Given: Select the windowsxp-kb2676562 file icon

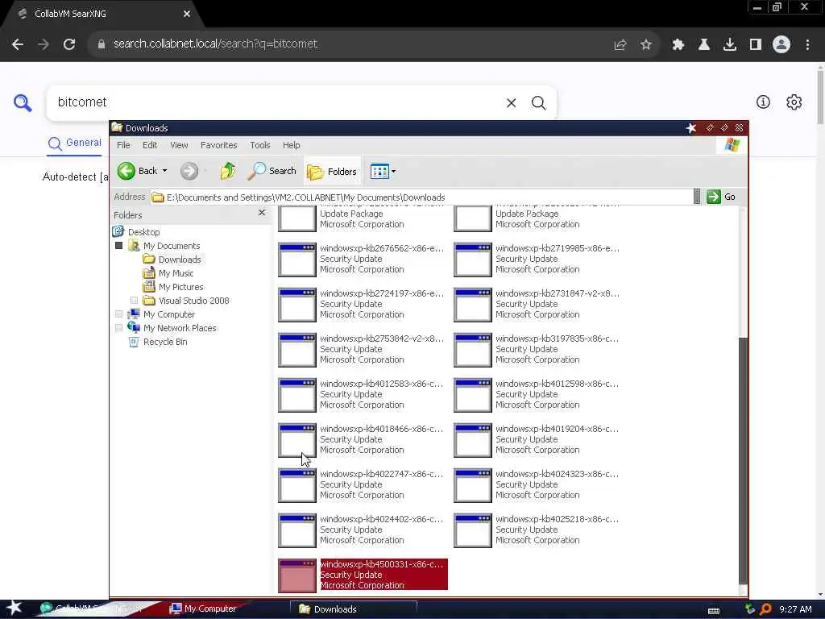Looking at the screenshot, I should (297, 260).
